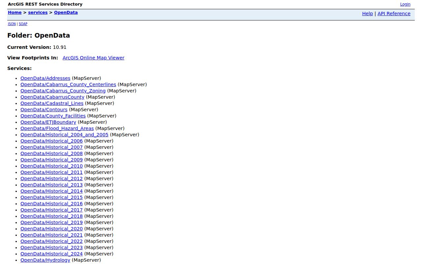Open the Help link
422x264 pixels.
(367, 14)
